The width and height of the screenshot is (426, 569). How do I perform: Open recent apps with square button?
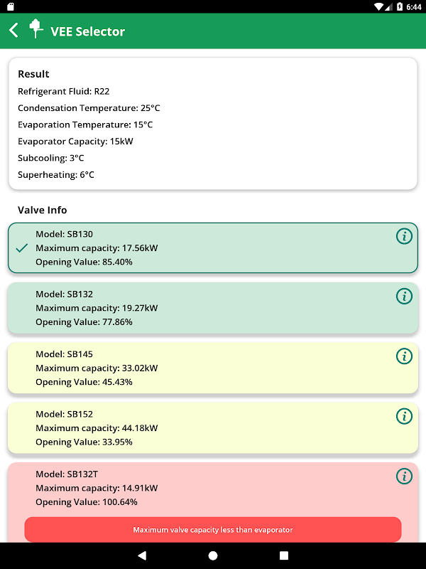click(x=284, y=555)
